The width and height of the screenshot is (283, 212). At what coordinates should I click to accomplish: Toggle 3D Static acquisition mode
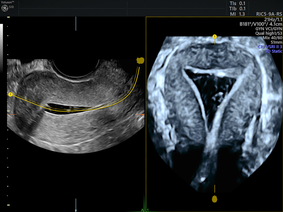[273, 51]
